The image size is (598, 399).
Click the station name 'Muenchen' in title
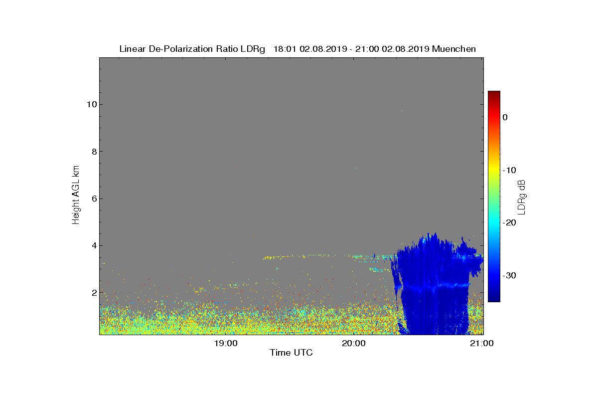(454, 49)
